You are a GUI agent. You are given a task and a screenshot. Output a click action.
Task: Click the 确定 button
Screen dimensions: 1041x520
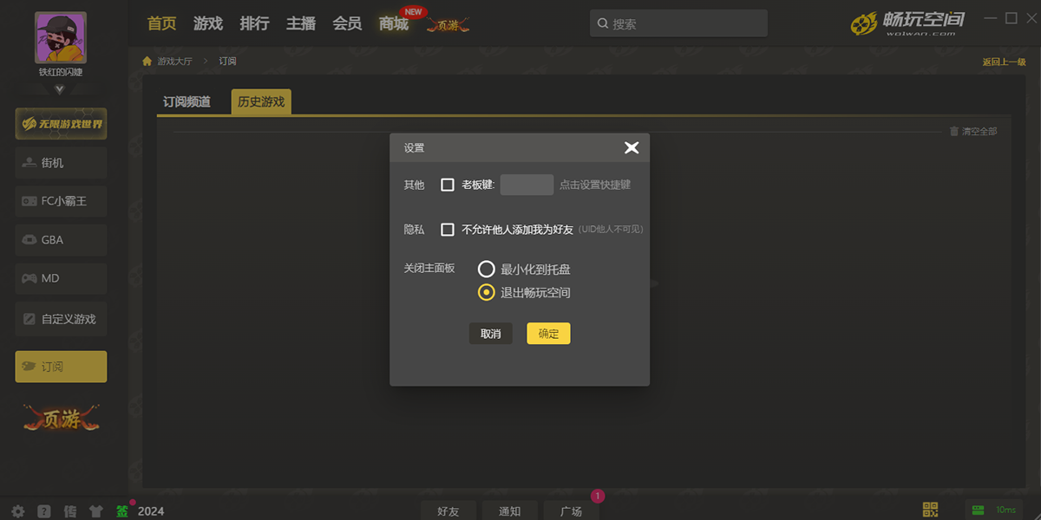coord(548,334)
